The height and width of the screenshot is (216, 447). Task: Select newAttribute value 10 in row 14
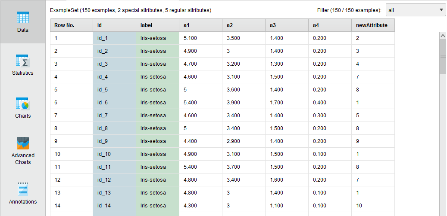click(x=373, y=206)
